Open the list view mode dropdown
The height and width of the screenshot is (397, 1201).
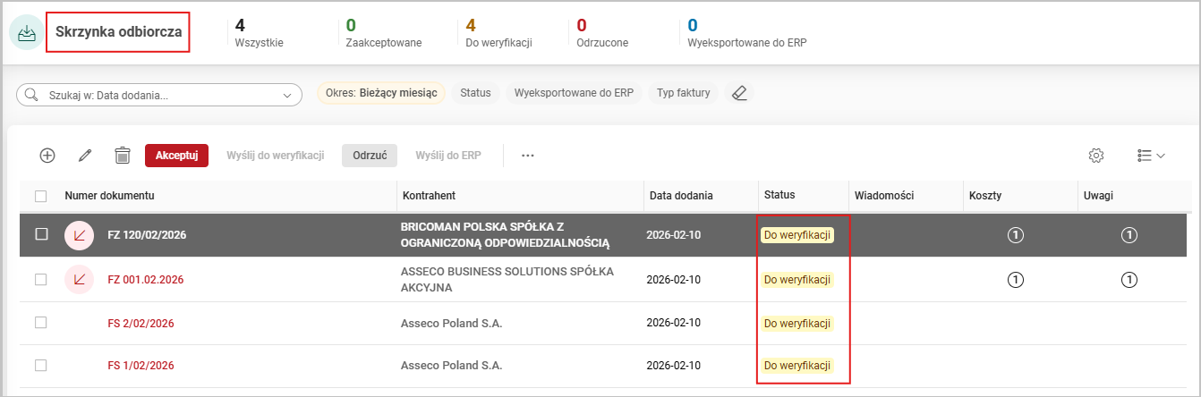pos(1151,156)
